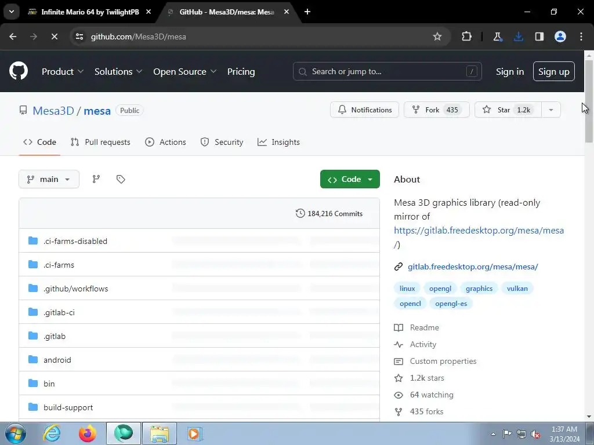Open the main branch selector dropdown
The height and width of the screenshot is (445, 594).
(49, 179)
